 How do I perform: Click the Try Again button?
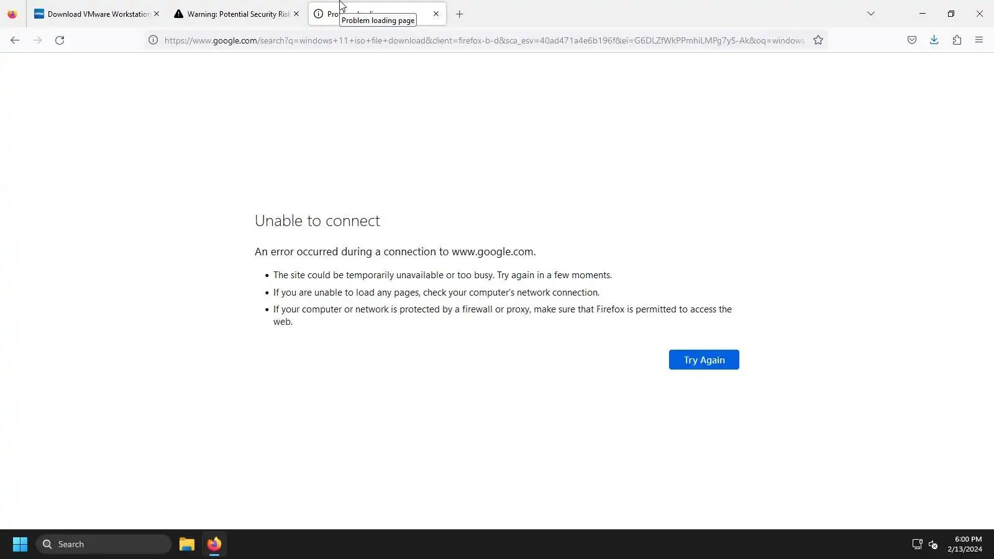tap(704, 360)
